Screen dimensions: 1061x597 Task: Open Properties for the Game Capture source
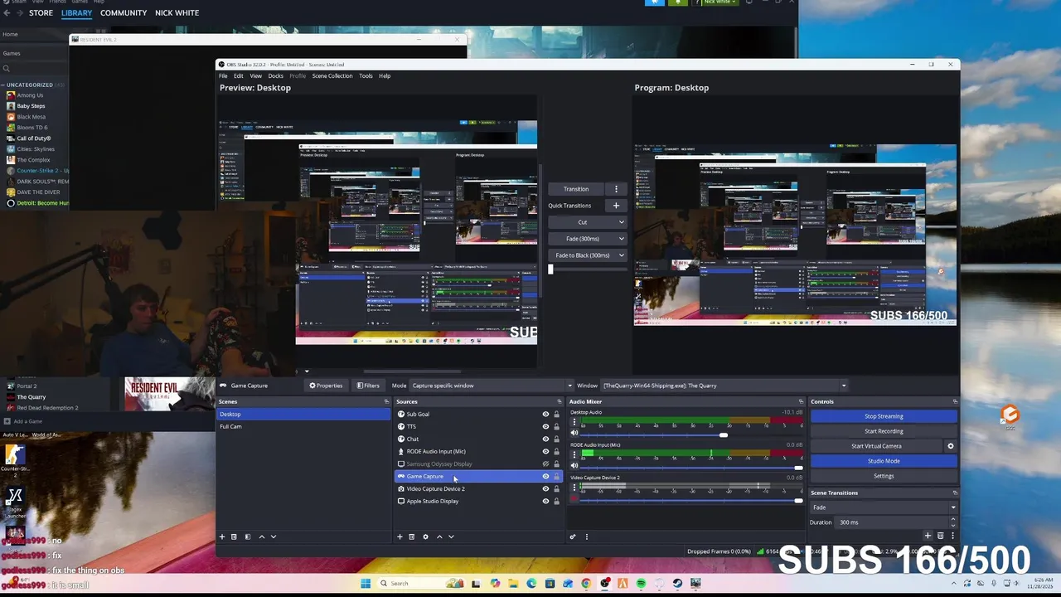[326, 386]
